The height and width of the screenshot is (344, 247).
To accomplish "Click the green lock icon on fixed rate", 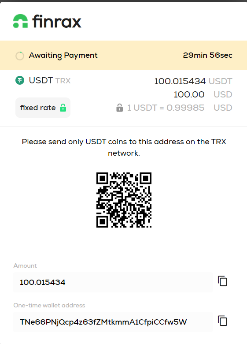I will pyautogui.click(x=63, y=108).
